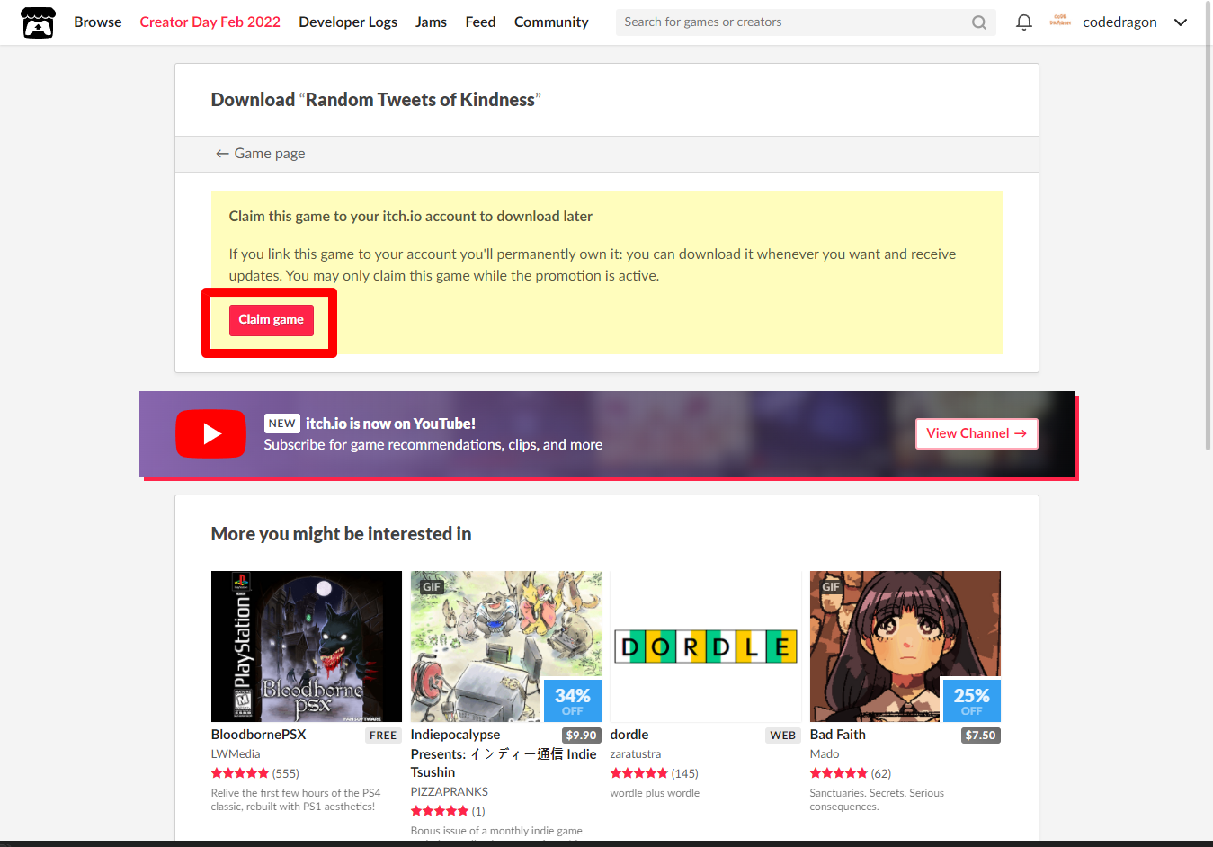
Task: Click 'More you might be interested in' heading
Action: pyautogui.click(x=341, y=534)
